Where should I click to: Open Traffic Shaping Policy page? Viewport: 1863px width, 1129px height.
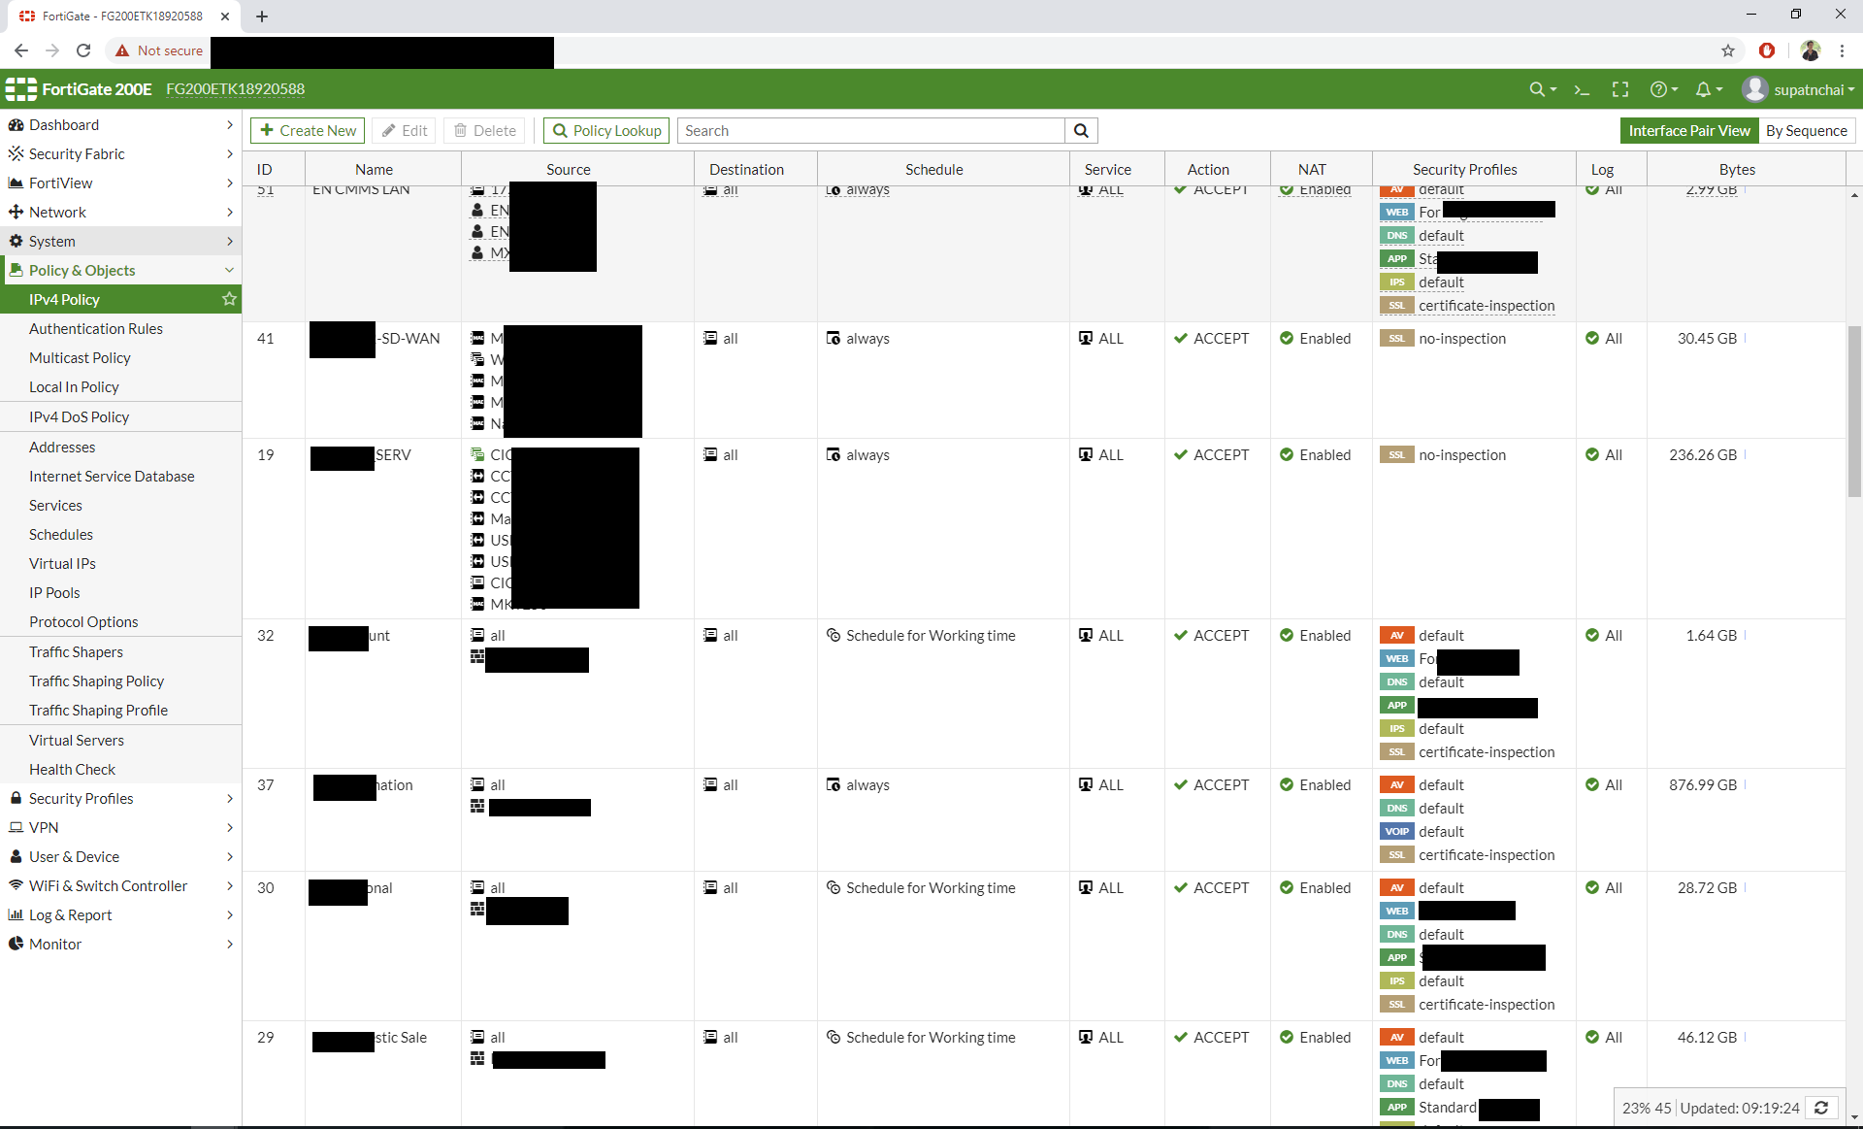[x=96, y=681]
